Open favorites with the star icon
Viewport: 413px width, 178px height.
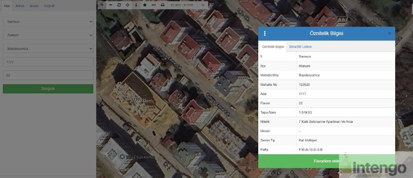(145, 5)
